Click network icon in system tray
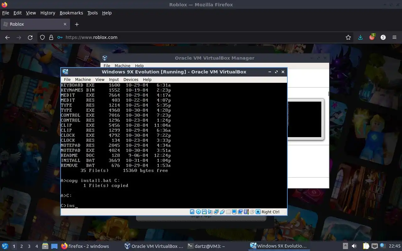Viewport: 402px width, 251px height. click(374, 246)
